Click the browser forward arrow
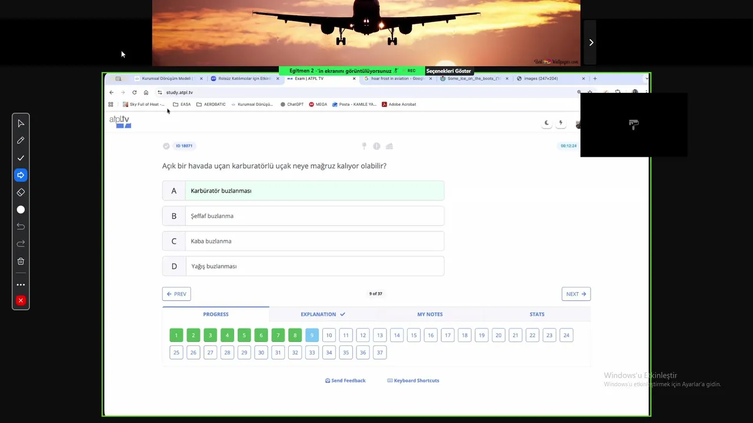 (122, 92)
